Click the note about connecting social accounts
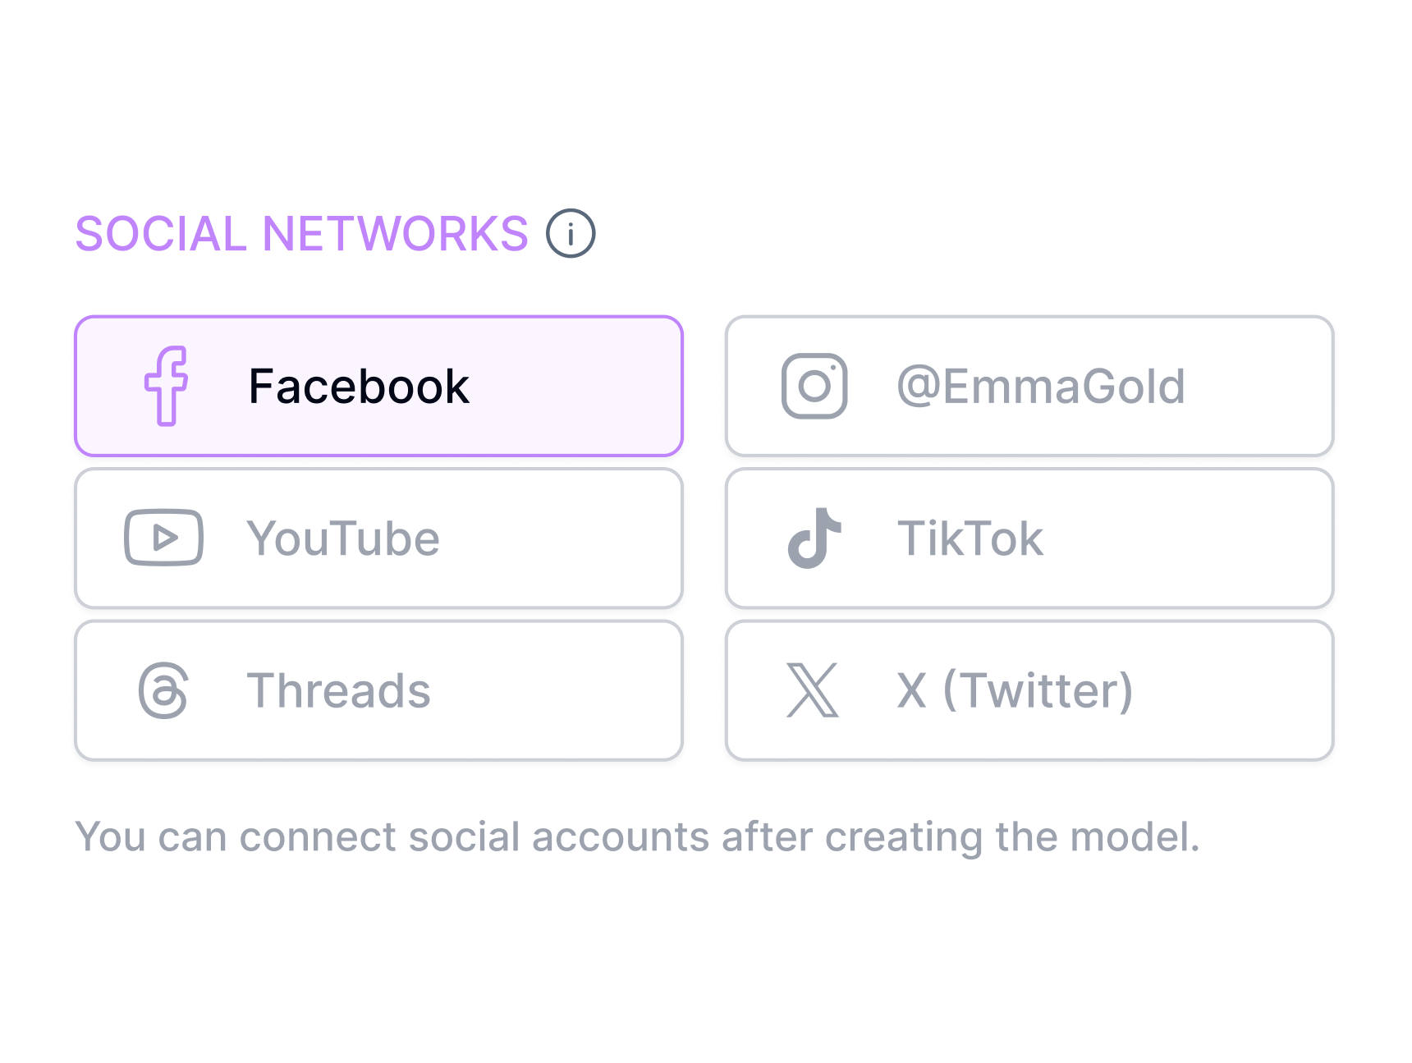This screenshot has width=1412, height=1063. (639, 836)
